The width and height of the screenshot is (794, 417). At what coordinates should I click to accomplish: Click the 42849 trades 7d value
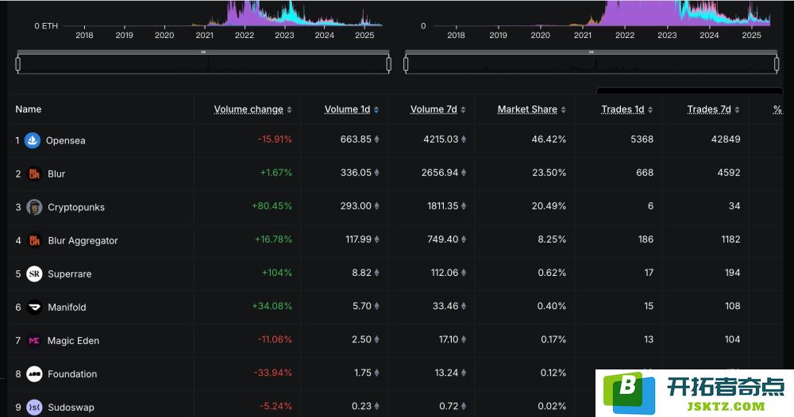click(726, 139)
